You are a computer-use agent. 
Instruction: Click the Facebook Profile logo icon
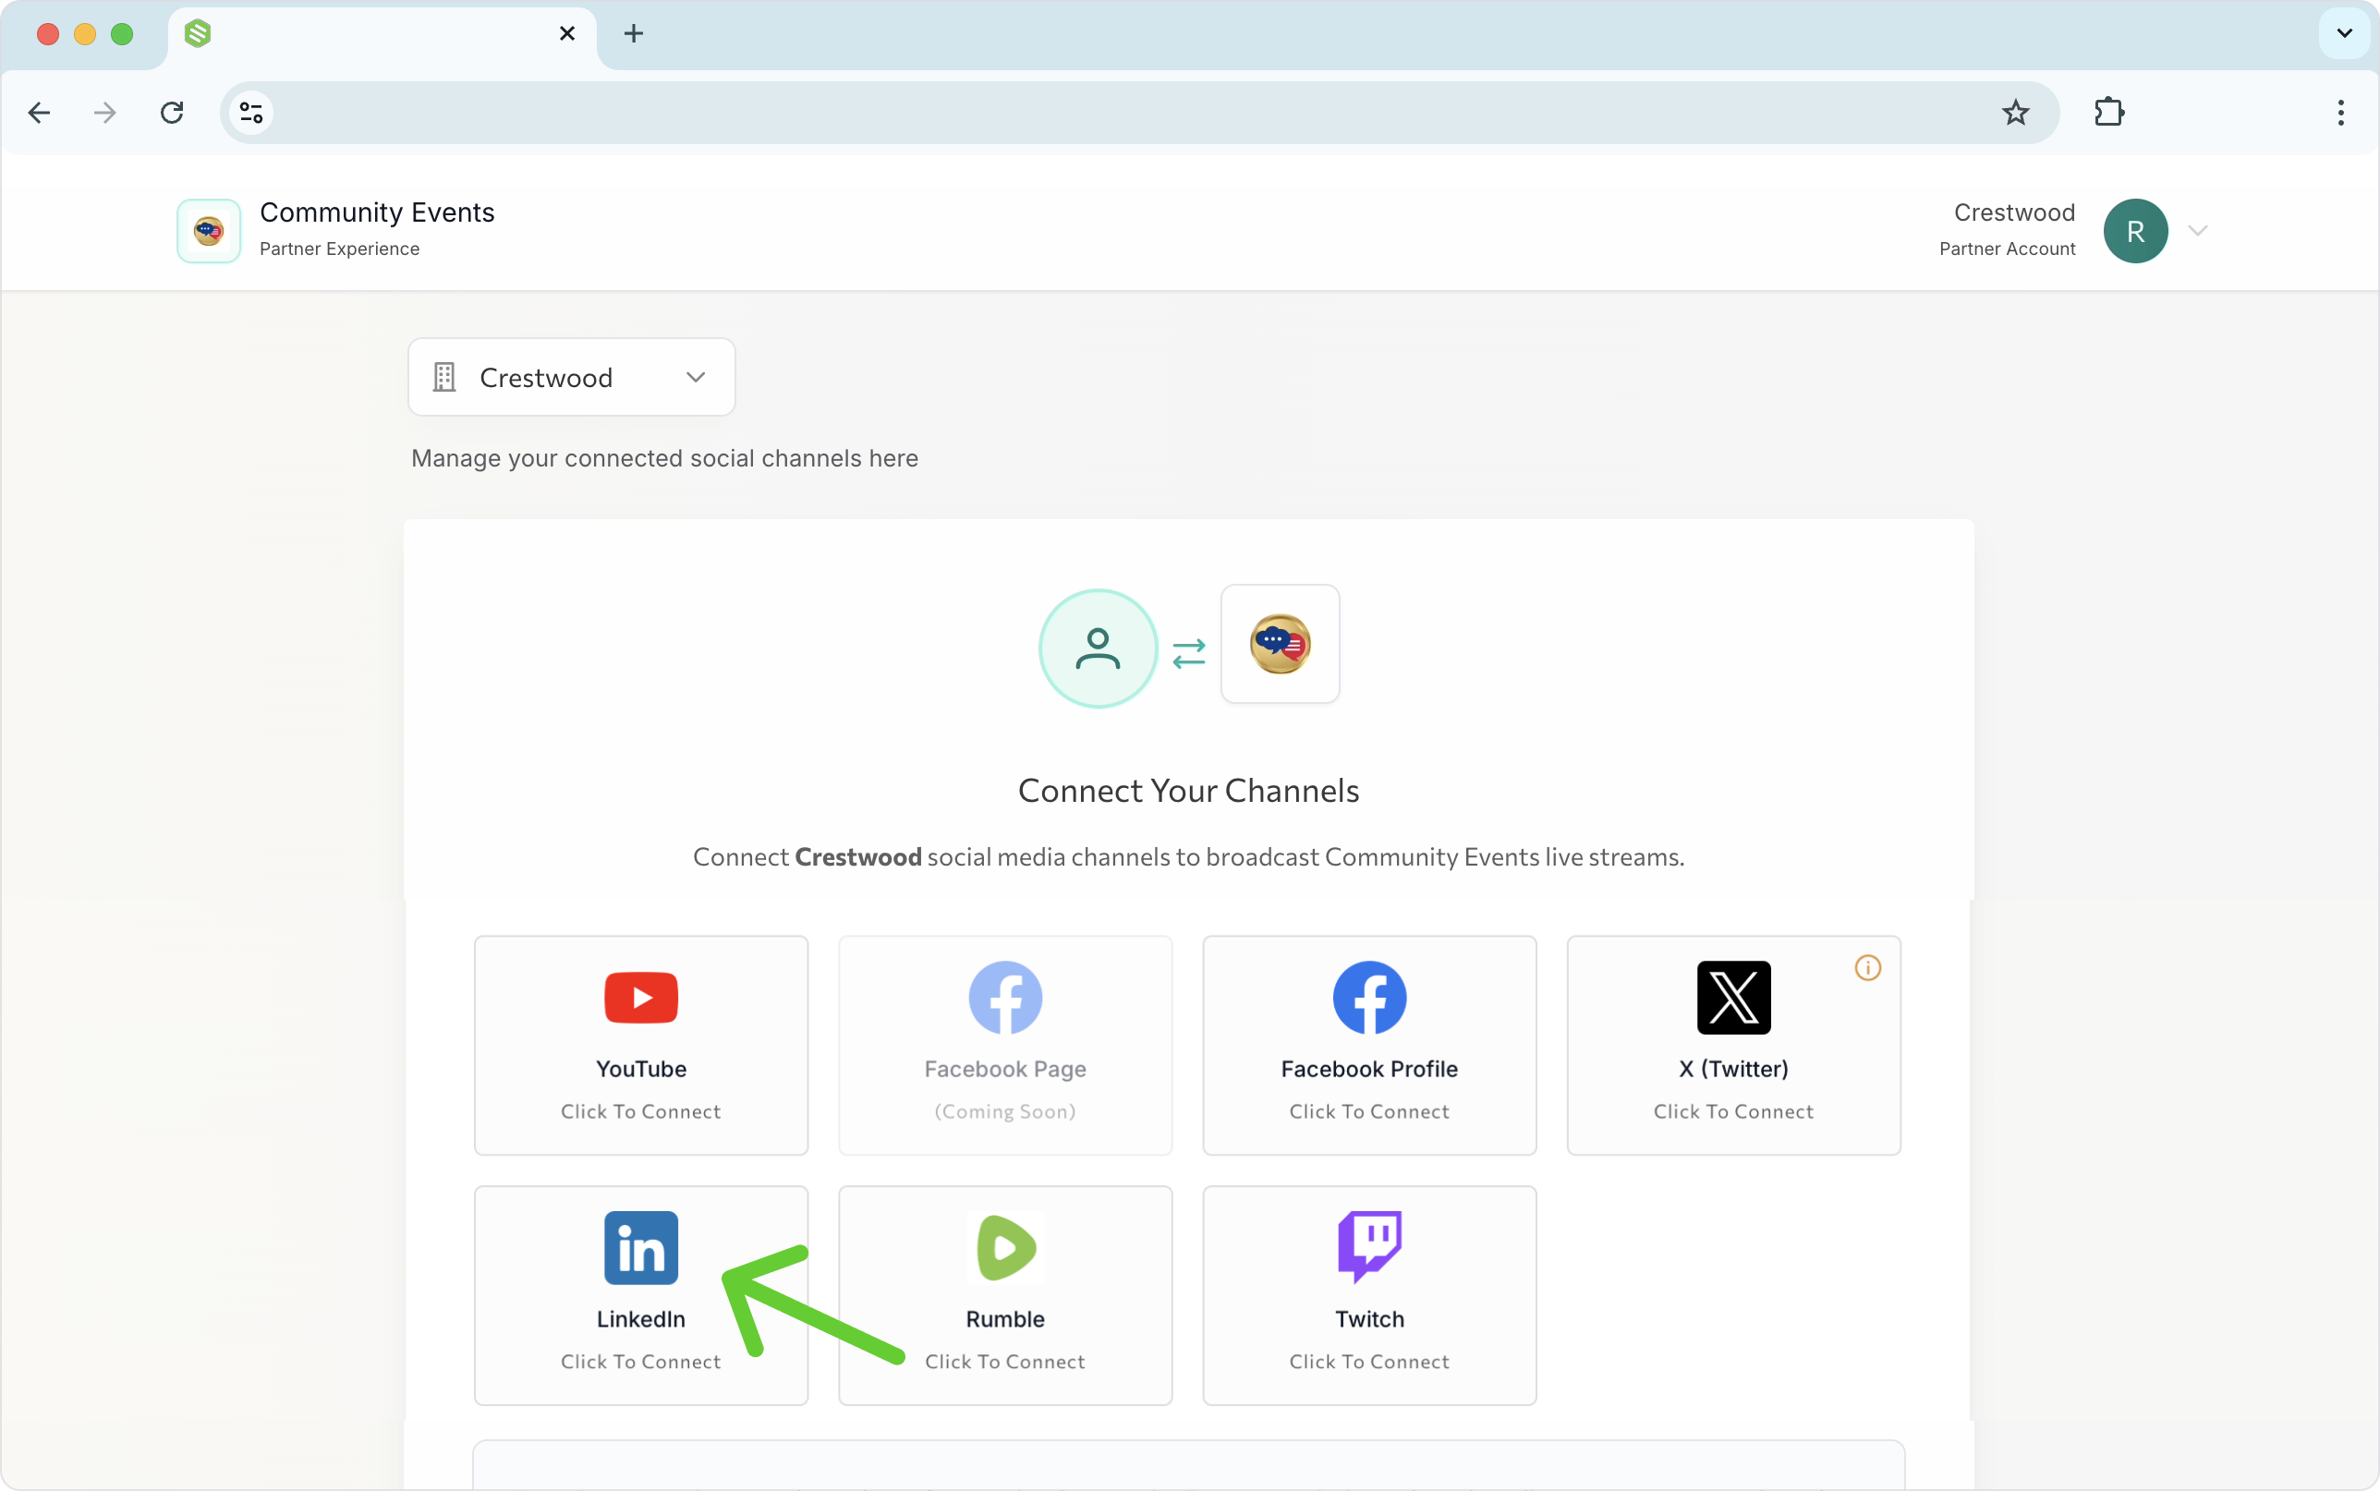(1369, 997)
